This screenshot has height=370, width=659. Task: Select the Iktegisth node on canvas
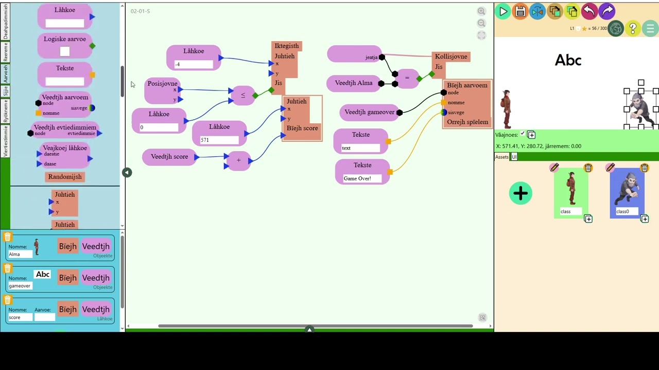click(286, 46)
